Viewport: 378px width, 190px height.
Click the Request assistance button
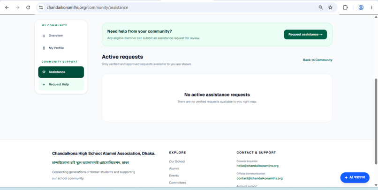pyautogui.click(x=305, y=34)
